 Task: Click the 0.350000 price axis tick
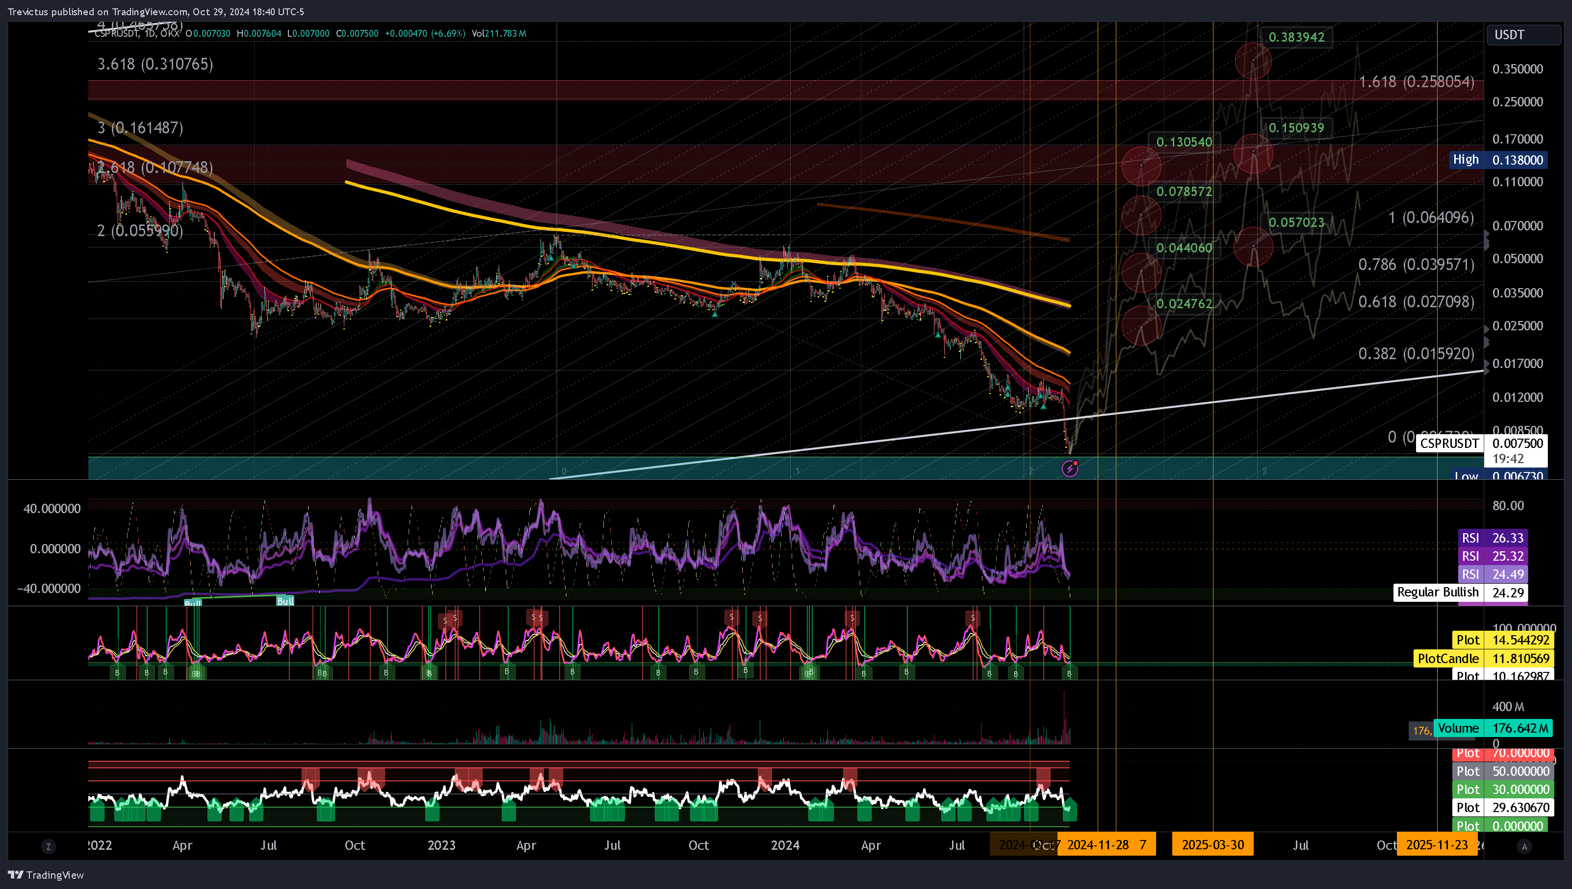(x=1518, y=69)
